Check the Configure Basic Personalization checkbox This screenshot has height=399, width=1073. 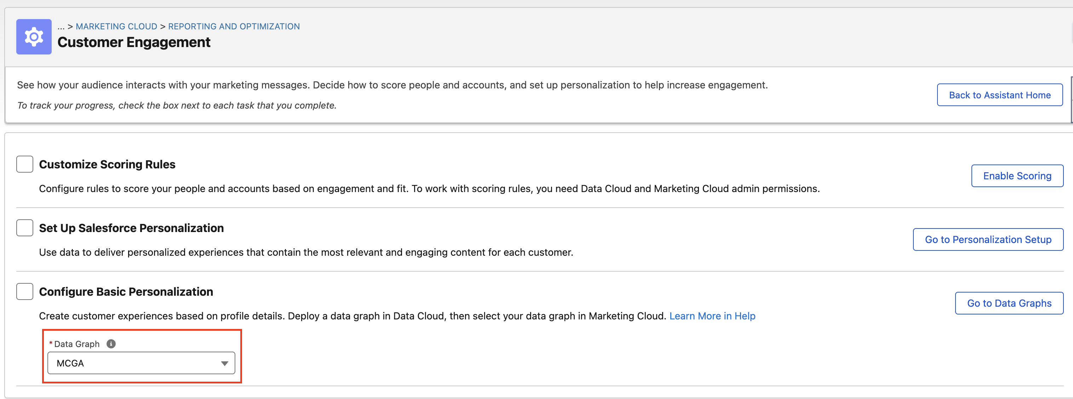coord(24,291)
